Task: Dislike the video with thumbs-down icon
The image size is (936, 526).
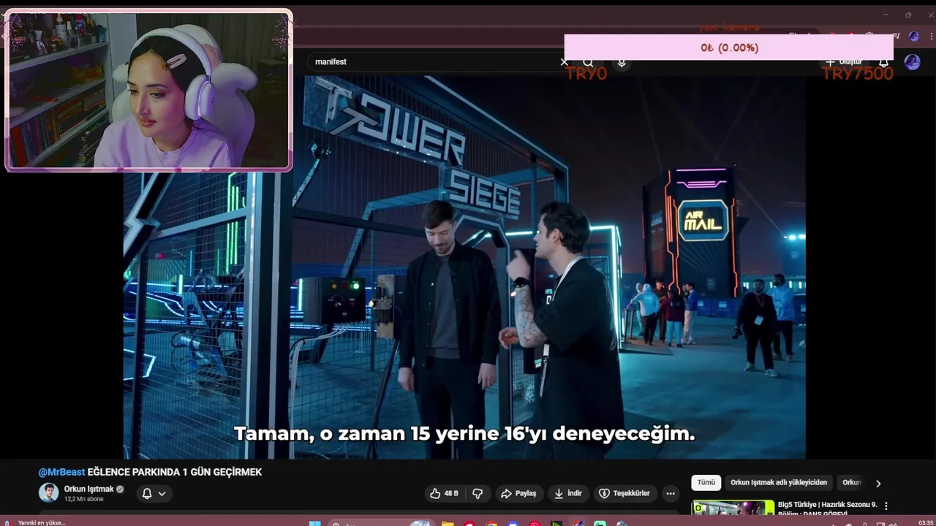Action: [x=478, y=493]
